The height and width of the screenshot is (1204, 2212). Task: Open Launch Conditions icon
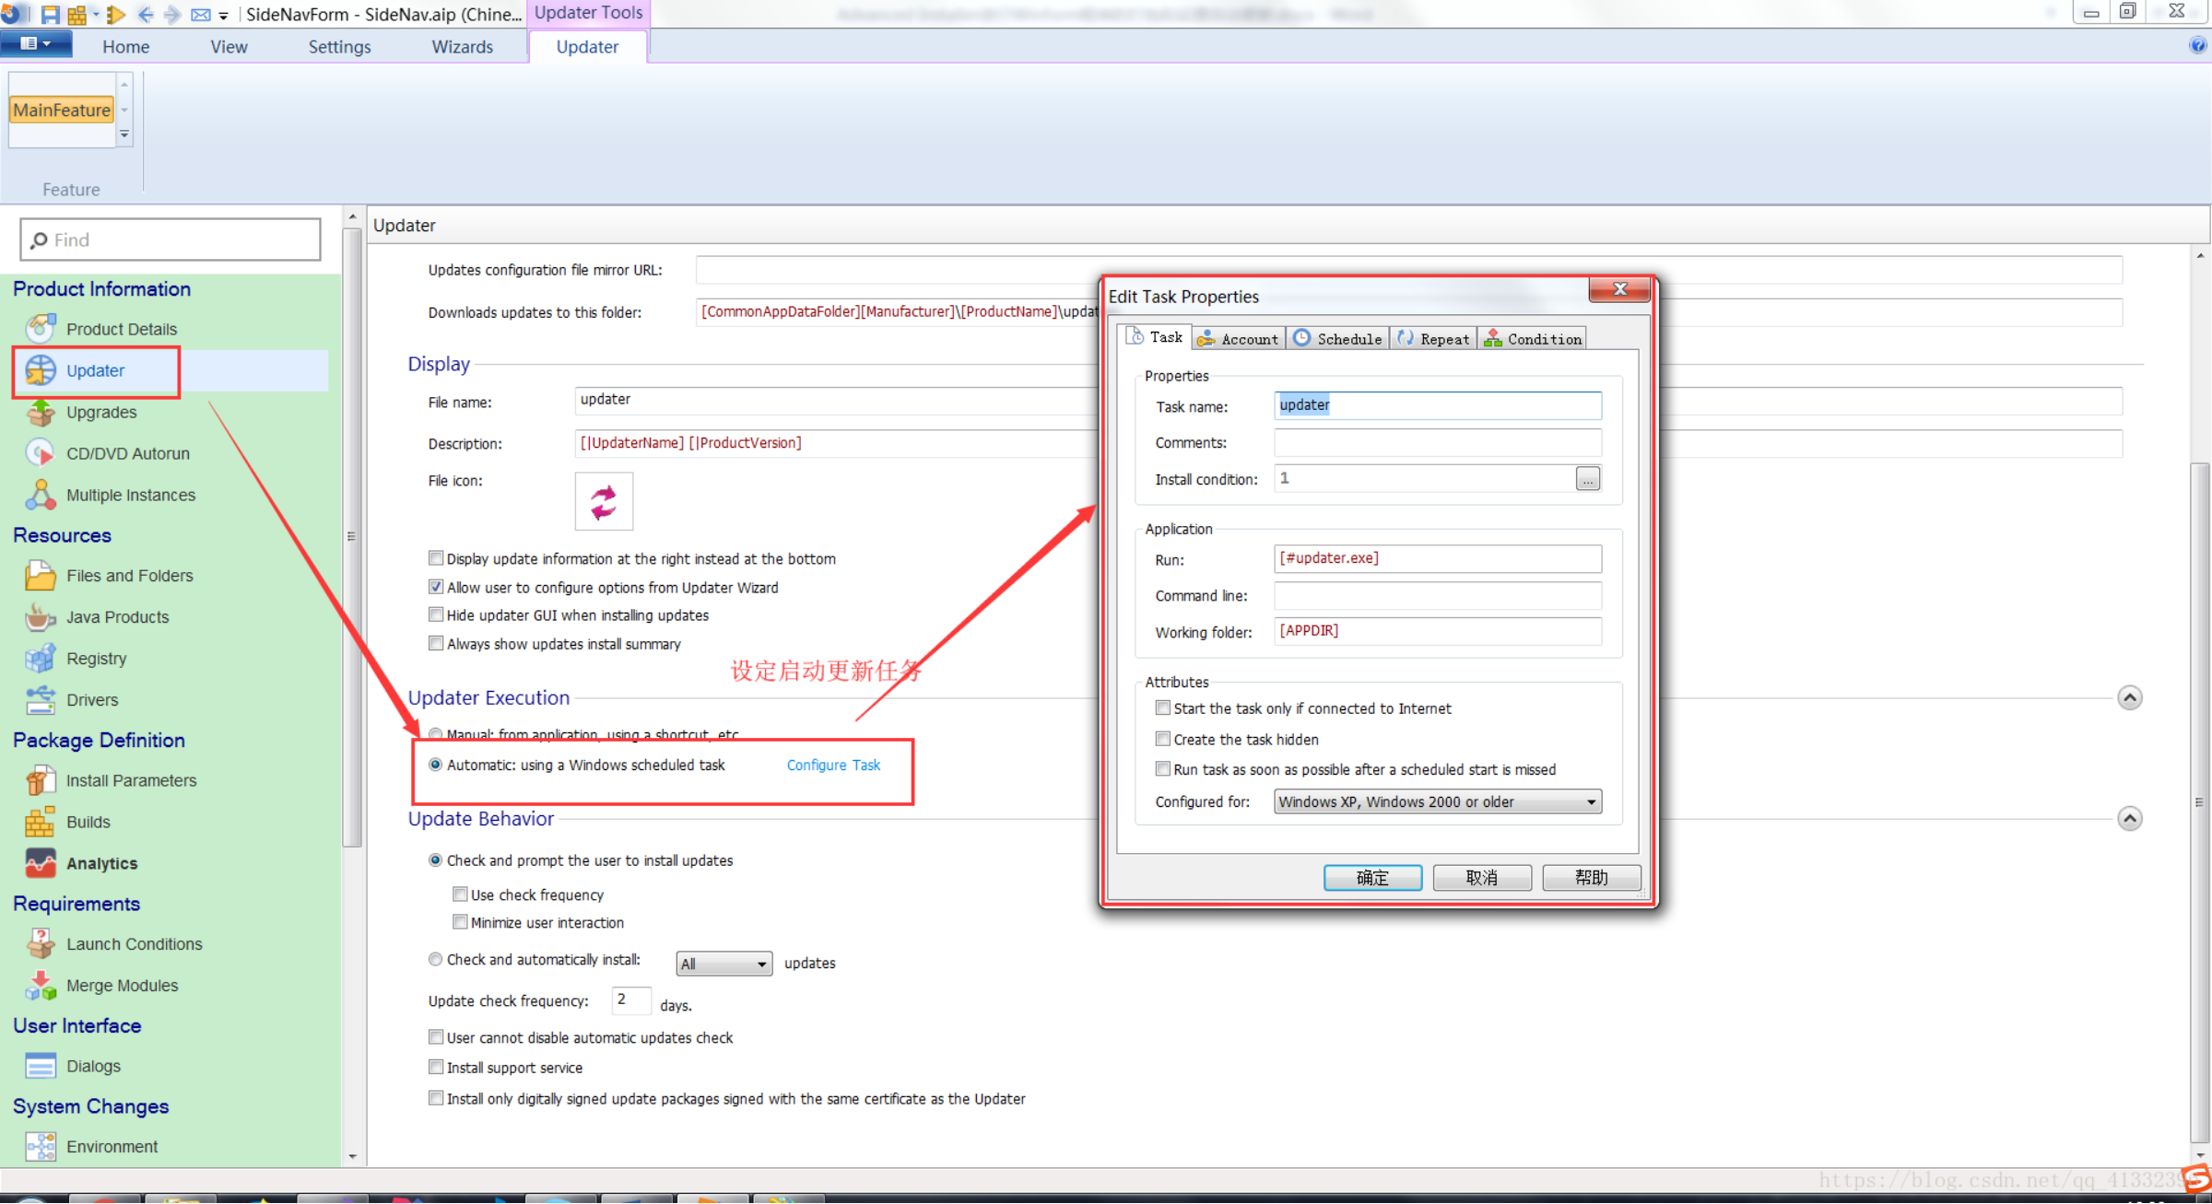pyautogui.click(x=40, y=944)
